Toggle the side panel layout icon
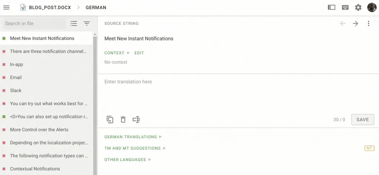 pyautogui.click(x=331, y=7)
